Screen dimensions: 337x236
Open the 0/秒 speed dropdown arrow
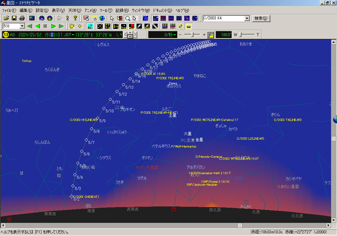click(x=174, y=35)
